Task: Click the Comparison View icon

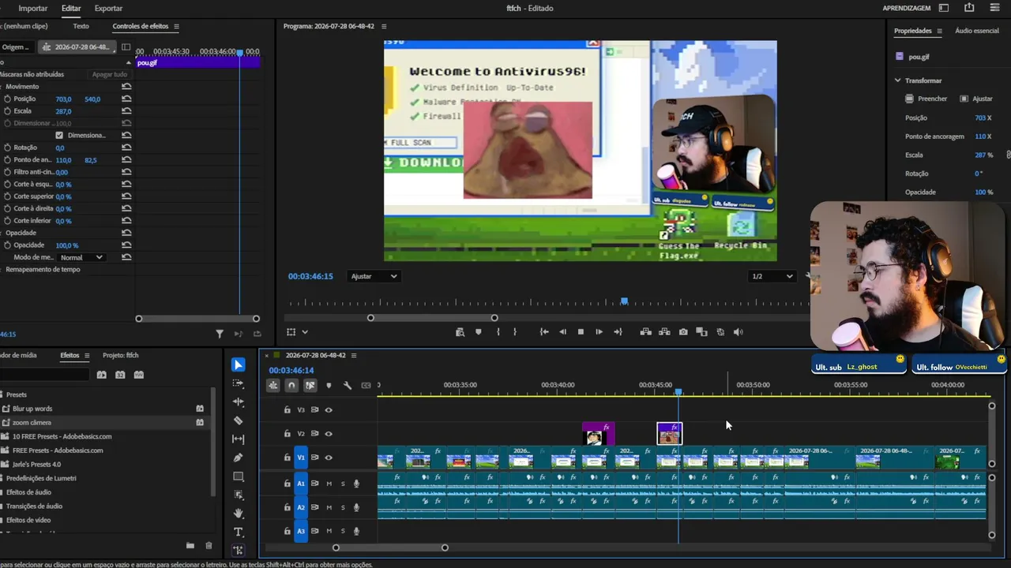Action: 701,332
